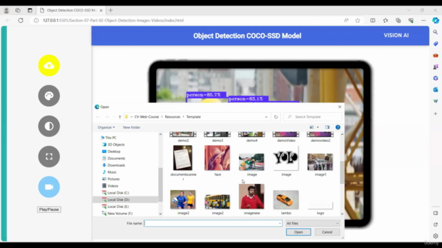Click the blue video camera button
This screenshot has width=442, height=248.
point(49,187)
